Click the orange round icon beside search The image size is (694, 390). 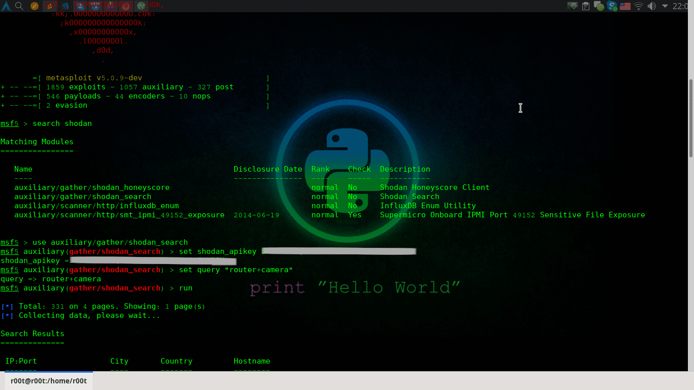pyautogui.click(x=34, y=6)
